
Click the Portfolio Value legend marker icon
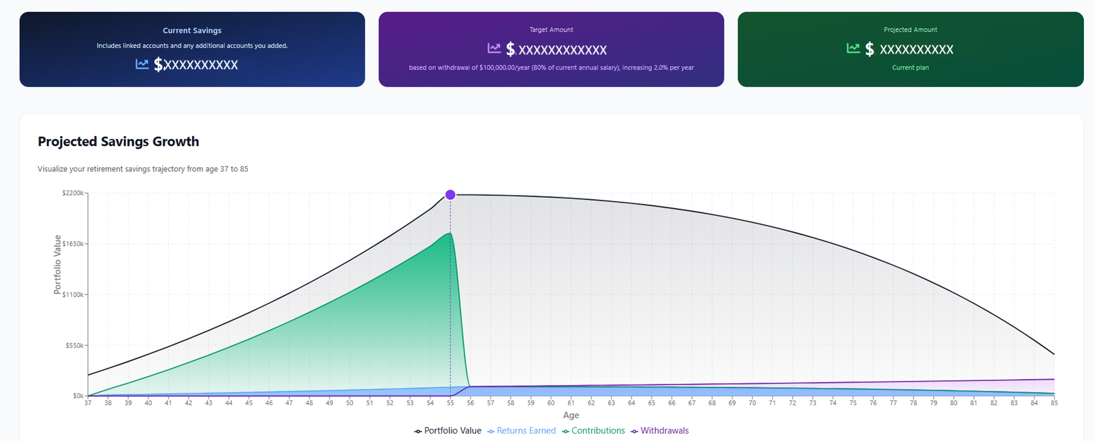(418, 431)
